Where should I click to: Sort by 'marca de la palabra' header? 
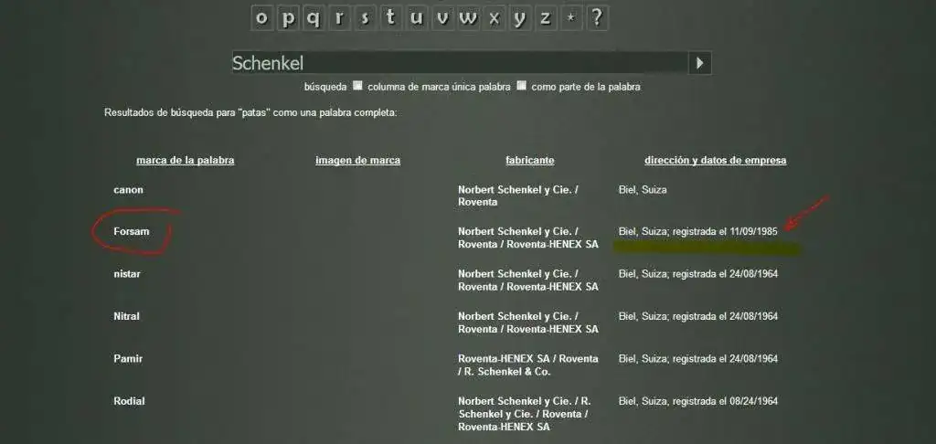tap(185, 160)
